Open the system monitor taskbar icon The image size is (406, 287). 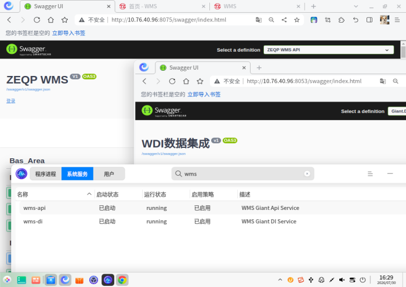[x=108, y=280]
